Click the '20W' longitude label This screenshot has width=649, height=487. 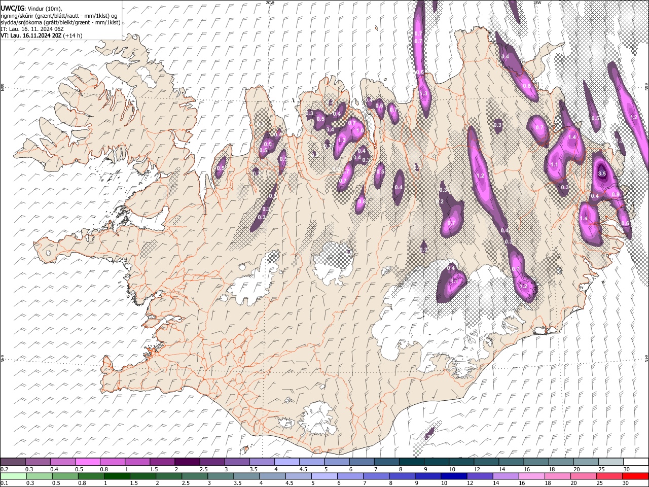(270, 3)
